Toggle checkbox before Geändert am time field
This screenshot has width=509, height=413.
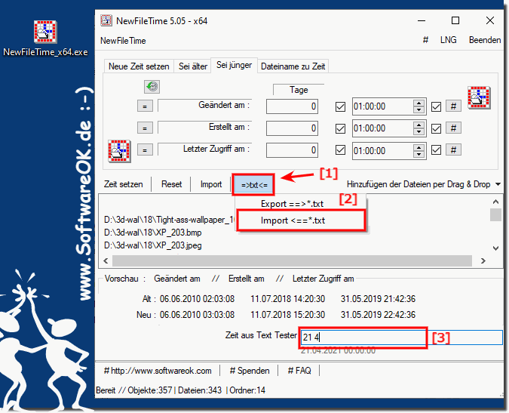click(340, 106)
